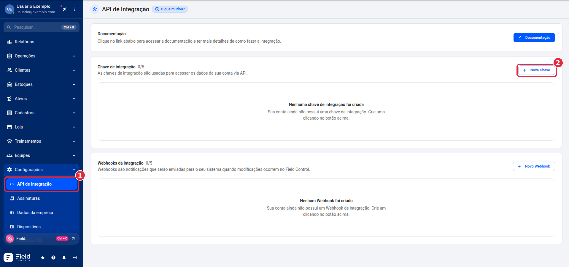Add a Novo Webhook
Image resolution: width=569 pixels, height=267 pixels.
[x=534, y=166]
